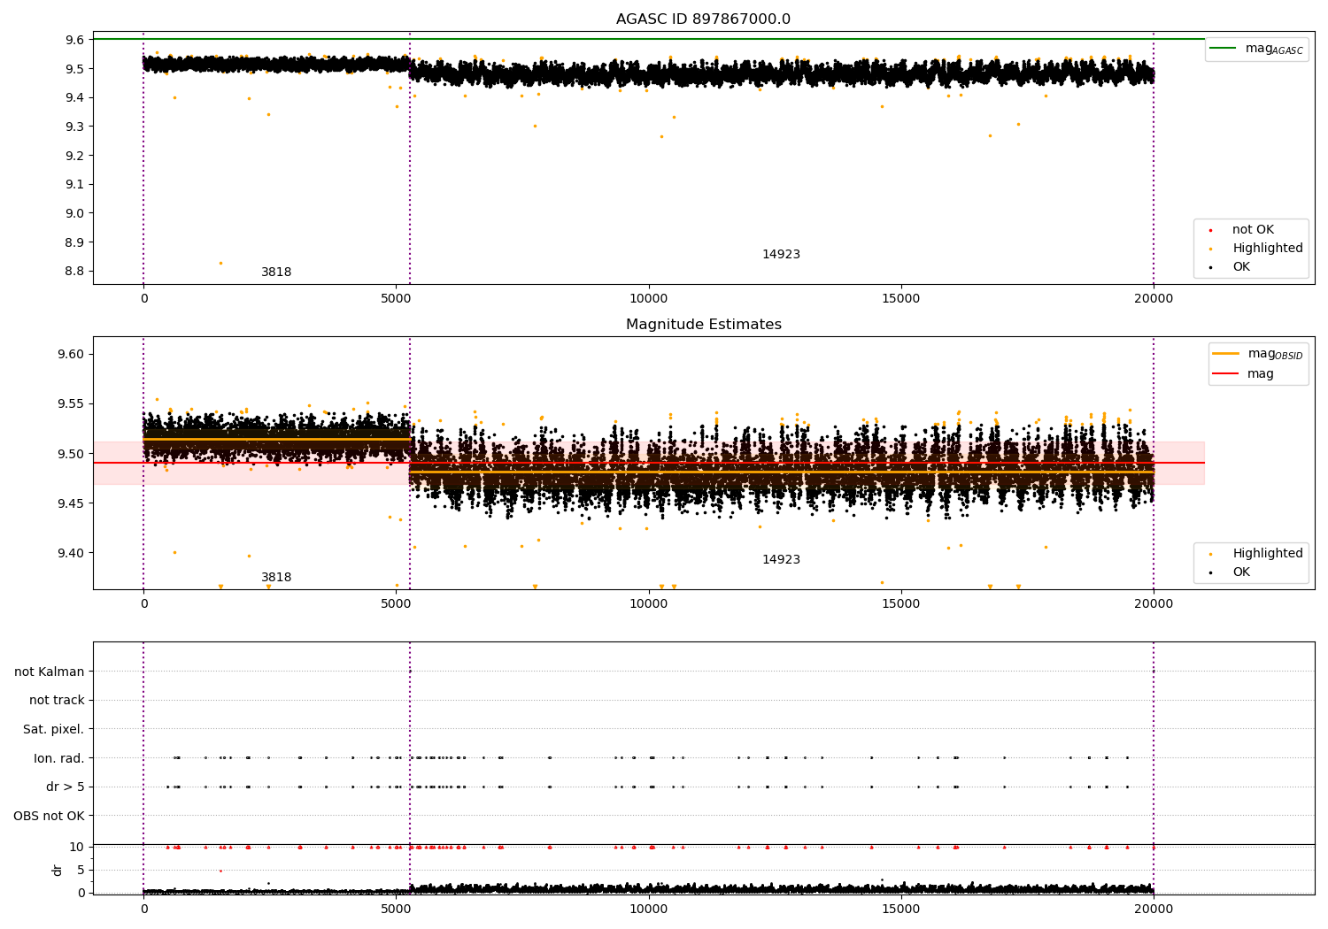Click the red 'mag' legend line swatch in the middle plot

click(1226, 374)
